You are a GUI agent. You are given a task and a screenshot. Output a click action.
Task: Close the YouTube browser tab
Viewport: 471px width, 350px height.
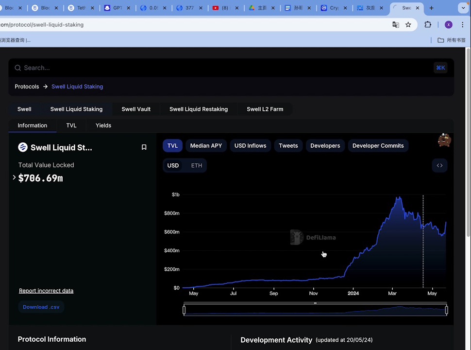coord(236,8)
